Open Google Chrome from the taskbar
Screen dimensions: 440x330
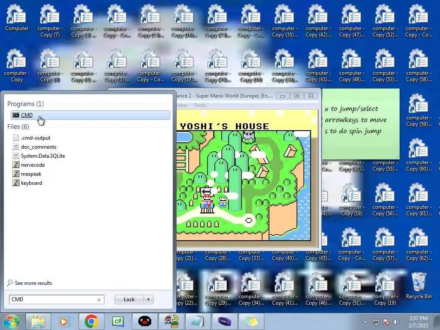coord(91,321)
